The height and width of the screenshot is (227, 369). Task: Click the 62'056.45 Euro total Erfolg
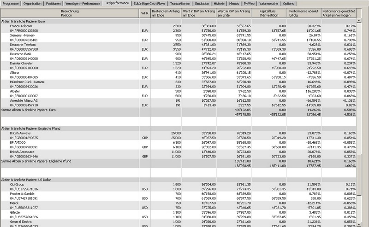click(x=313, y=115)
